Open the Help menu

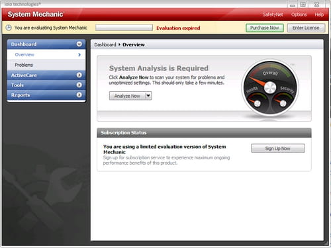coord(319,15)
